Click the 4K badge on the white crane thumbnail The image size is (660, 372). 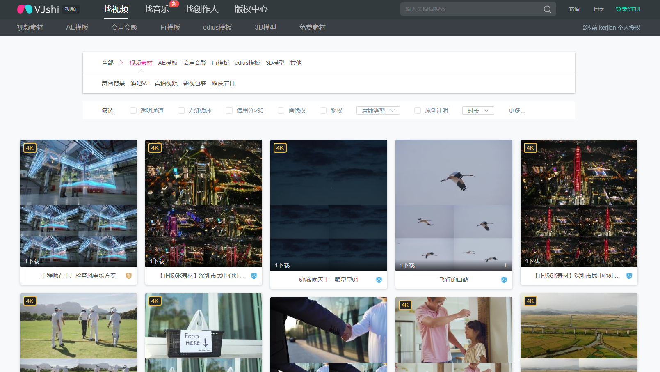(x=405, y=148)
